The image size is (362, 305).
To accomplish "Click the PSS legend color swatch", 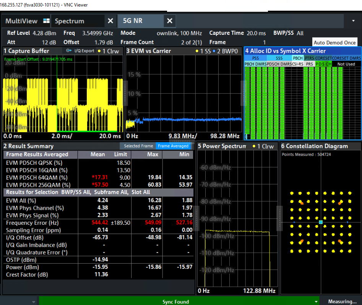I will pyautogui.click(x=255, y=58).
